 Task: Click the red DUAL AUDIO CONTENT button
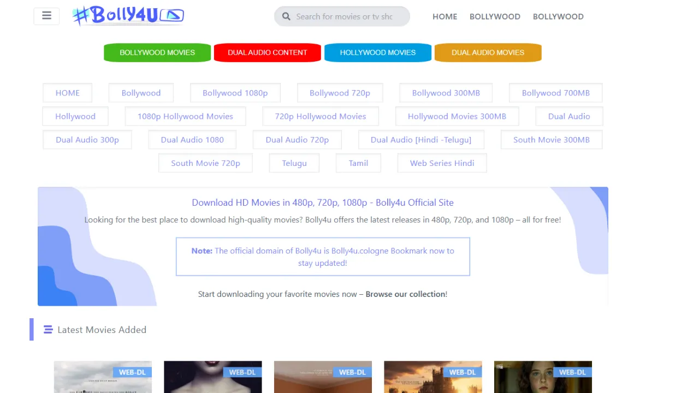(267, 52)
